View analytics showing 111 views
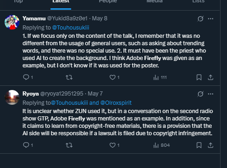 [160, 78]
